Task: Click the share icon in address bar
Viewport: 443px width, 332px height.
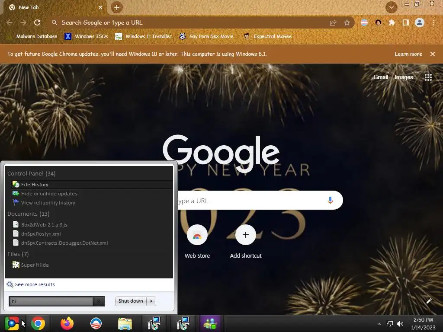Action: (333, 23)
